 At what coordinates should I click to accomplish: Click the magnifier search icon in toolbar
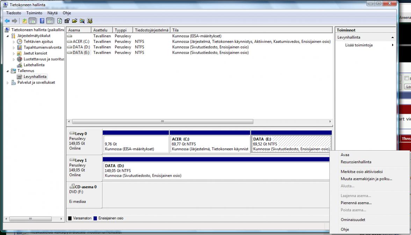click(82, 21)
